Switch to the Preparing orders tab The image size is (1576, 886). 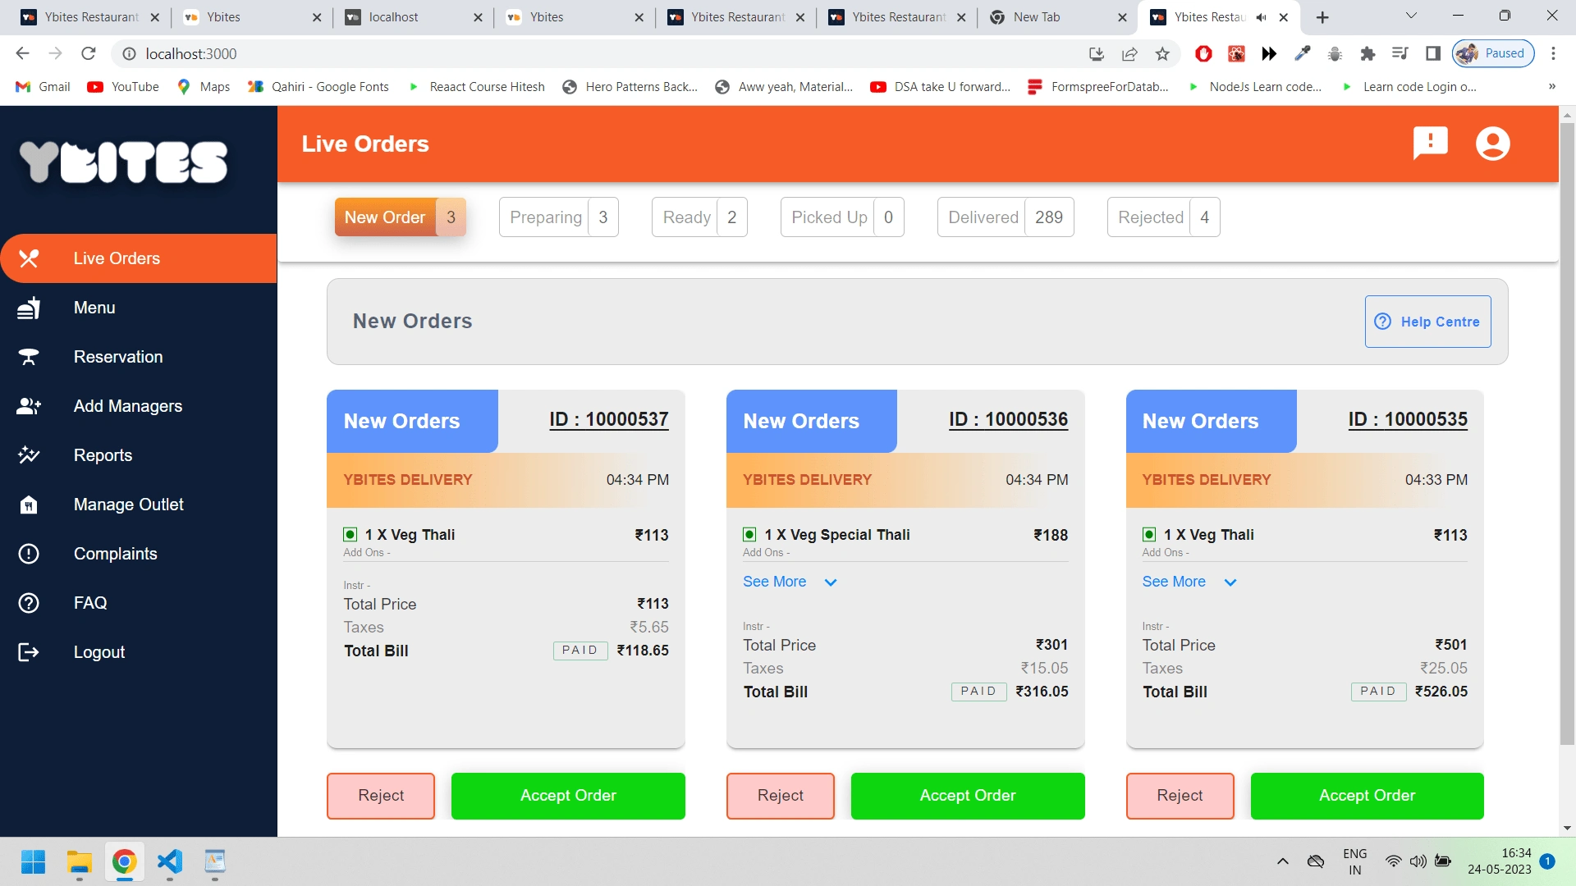coord(558,217)
